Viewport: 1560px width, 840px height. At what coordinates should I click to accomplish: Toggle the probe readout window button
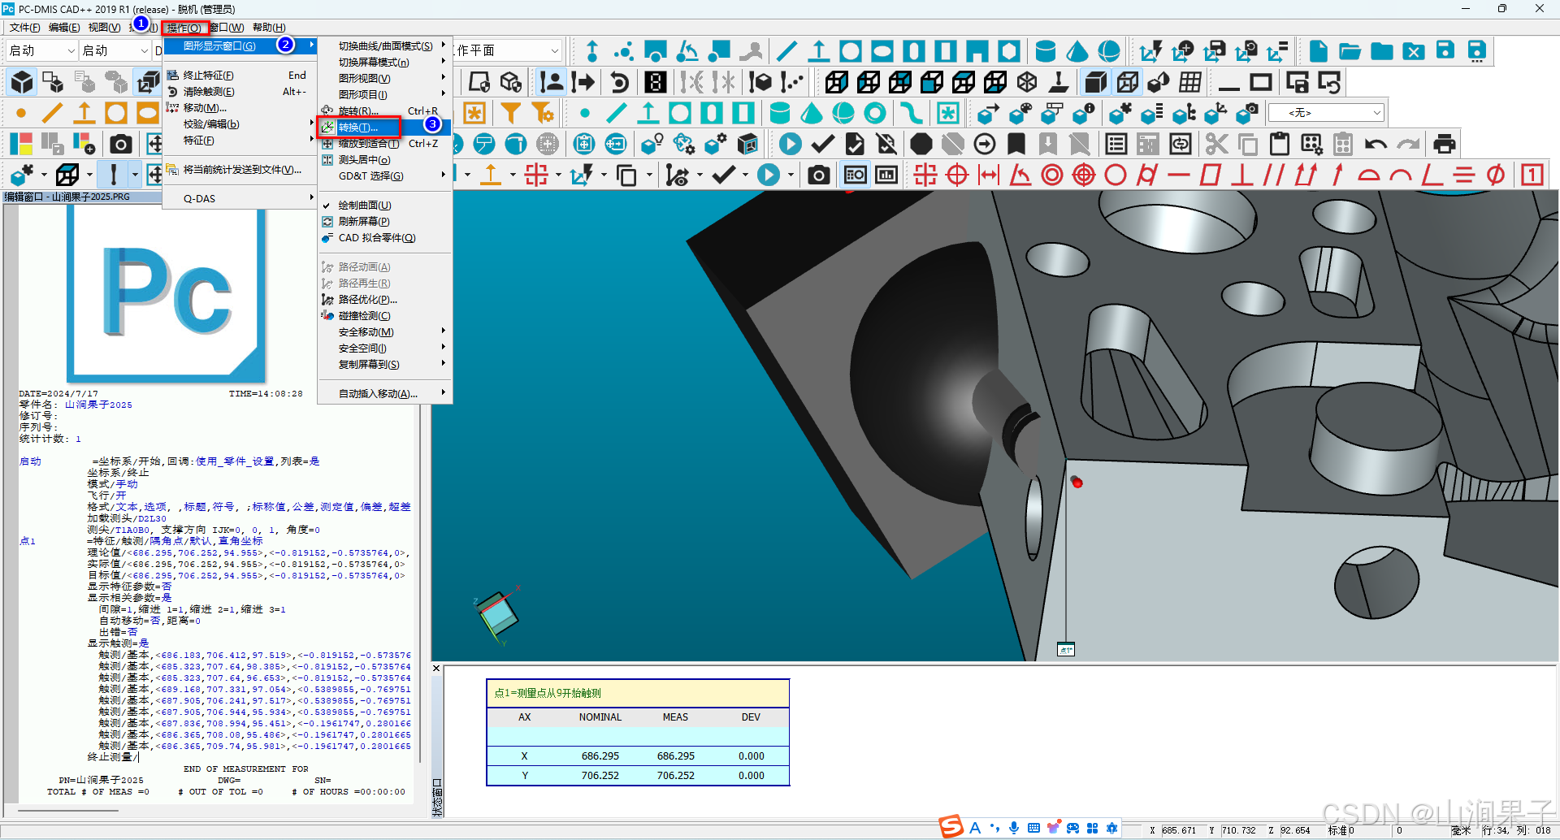tap(855, 175)
